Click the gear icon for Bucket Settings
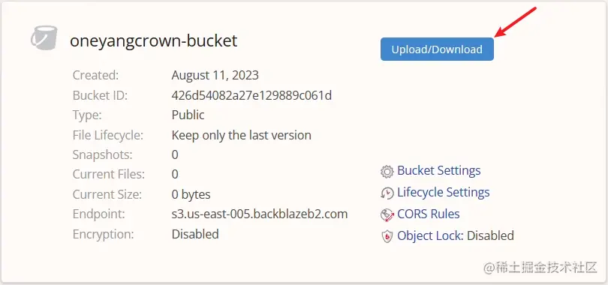 387,171
